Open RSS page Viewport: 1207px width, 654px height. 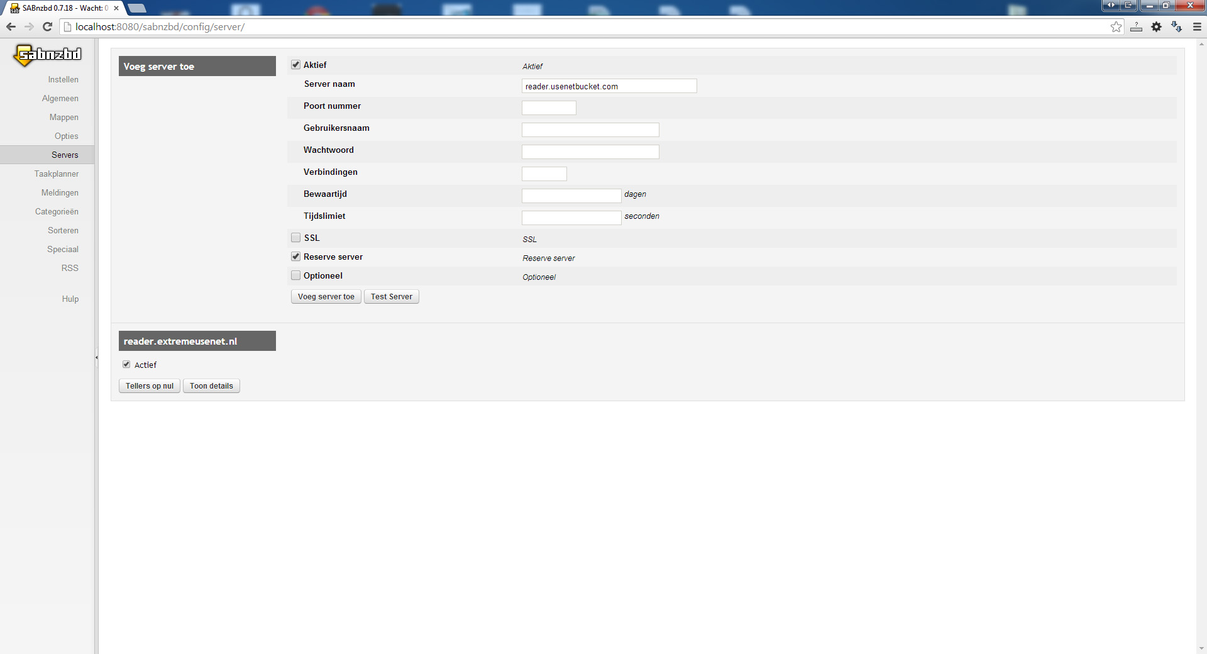tap(70, 268)
